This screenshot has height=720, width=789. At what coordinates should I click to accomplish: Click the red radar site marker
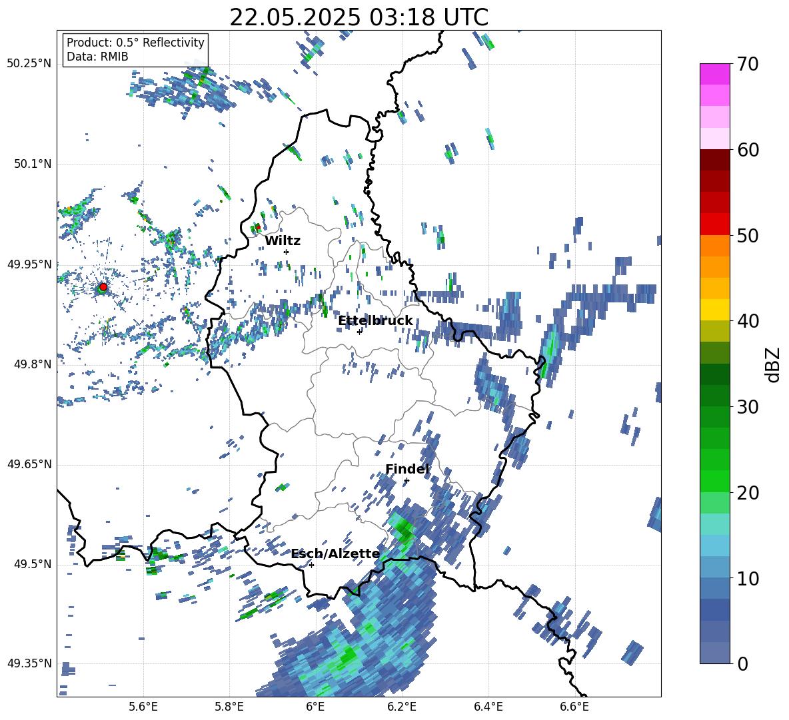103,286
